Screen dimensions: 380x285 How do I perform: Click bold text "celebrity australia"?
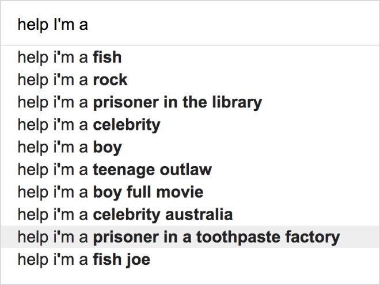[163, 214]
